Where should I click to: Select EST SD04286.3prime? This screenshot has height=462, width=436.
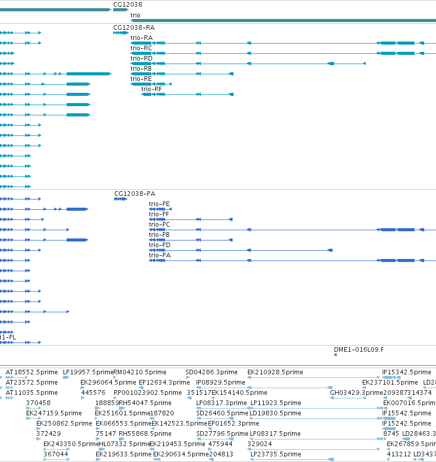coord(212,372)
